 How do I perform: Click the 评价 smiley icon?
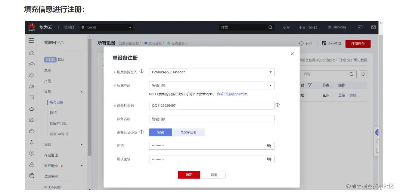point(302,43)
